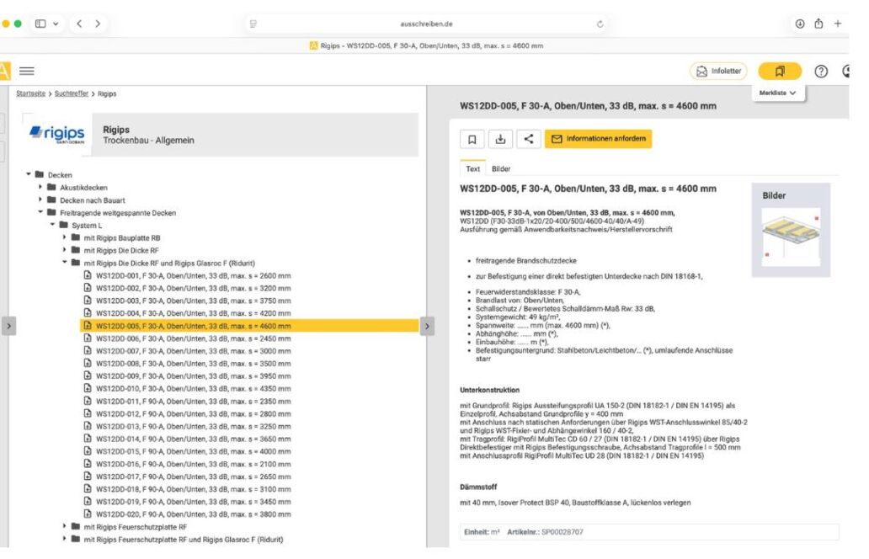This screenshot has height=559, width=869.
Task: Select WS12DD-007 max. s = 3000 mm
Action: point(194,351)
